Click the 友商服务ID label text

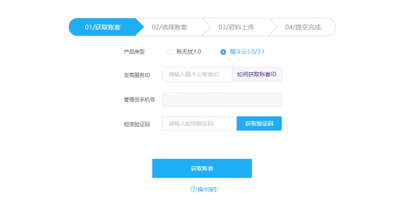(x=137, y=75)
